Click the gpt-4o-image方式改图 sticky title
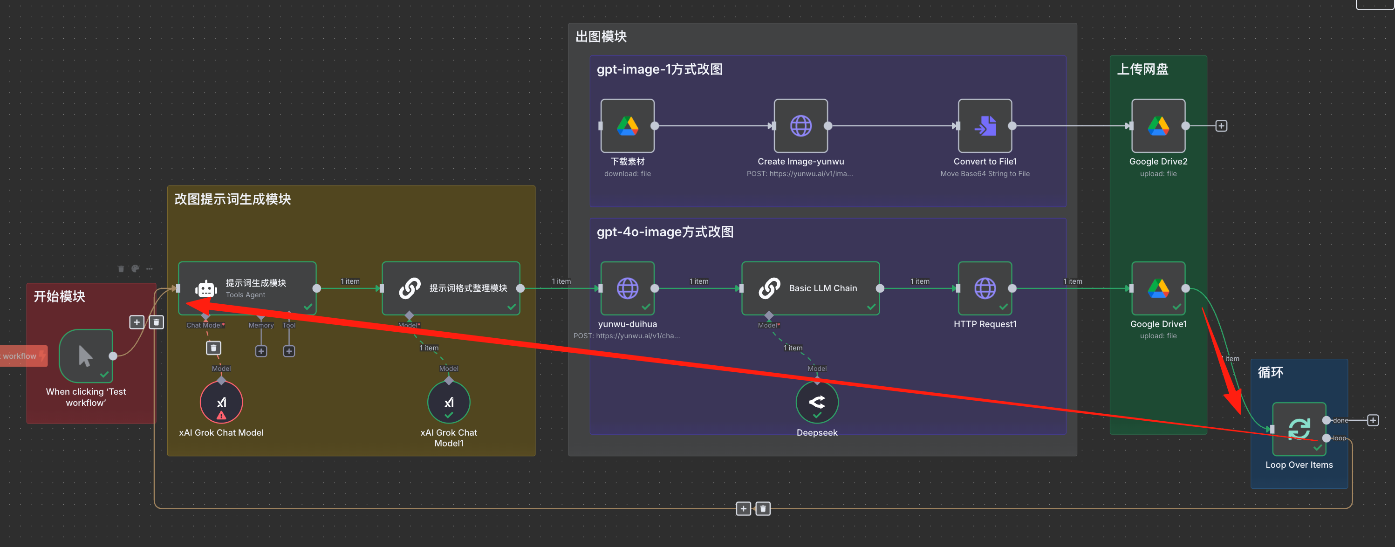Image resolution: width=1395 pixels, height=547 pixels. pyautogui.click(x=664, y=232)
